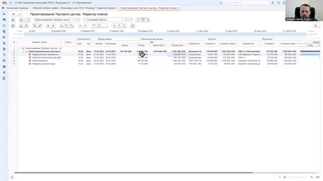Open the scenario field open-form button
This screenshot has width=323, height=181.
click(131, 20)
